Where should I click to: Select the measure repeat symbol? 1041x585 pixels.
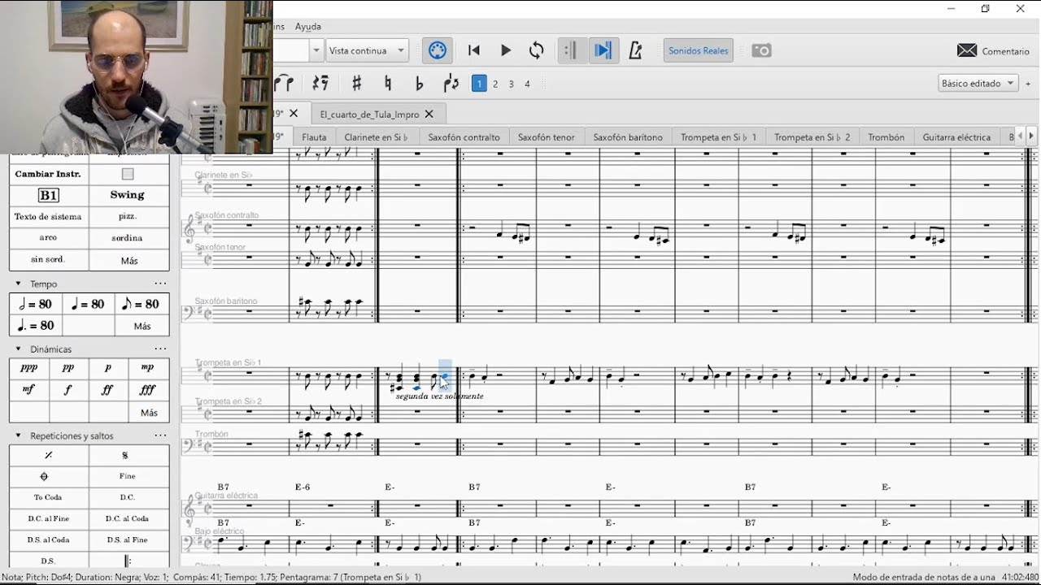(49, 455)
